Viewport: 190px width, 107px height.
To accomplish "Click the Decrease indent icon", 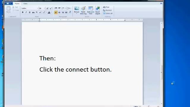I will click(56, 8).
